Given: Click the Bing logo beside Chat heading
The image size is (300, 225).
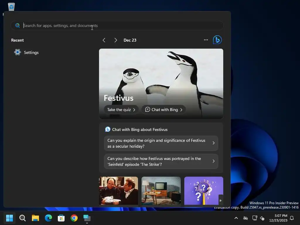Looking at the screenshot, I should click(x=108, y=129).
